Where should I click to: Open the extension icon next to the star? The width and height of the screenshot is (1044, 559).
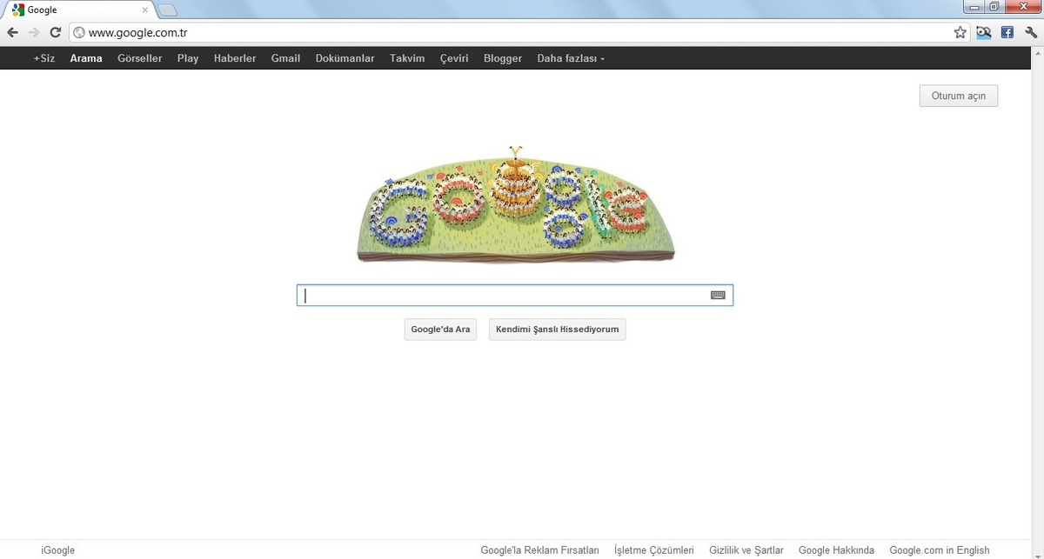[984, 32]
